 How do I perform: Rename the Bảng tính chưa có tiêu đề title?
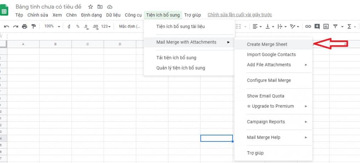(x=48, y=7)
